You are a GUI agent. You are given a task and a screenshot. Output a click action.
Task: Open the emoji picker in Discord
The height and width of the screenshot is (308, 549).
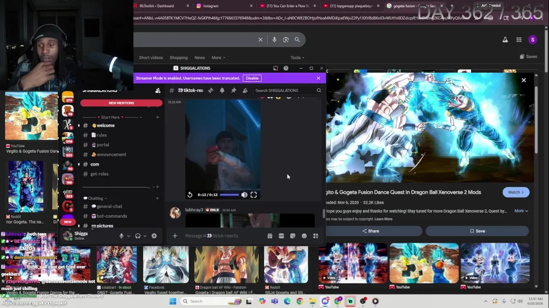pyautogui.click(x=304, y=236)
